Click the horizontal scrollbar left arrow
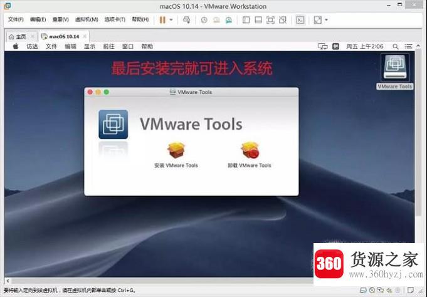 tap(8, 281)
